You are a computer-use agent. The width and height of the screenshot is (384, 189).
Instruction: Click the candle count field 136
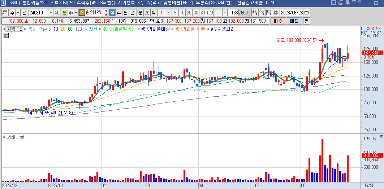[x=233, y=13]
